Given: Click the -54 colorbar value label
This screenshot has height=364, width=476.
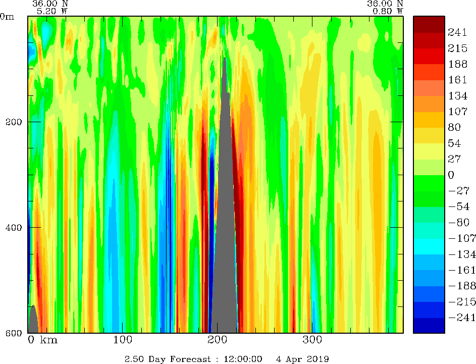Looking at the screenshot, I should [x=459, y=206].
